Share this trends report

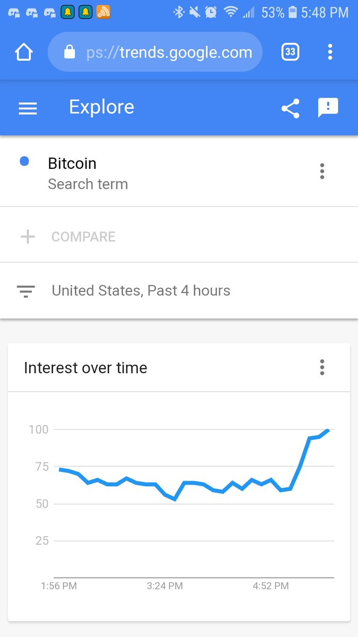click(290, 107)
